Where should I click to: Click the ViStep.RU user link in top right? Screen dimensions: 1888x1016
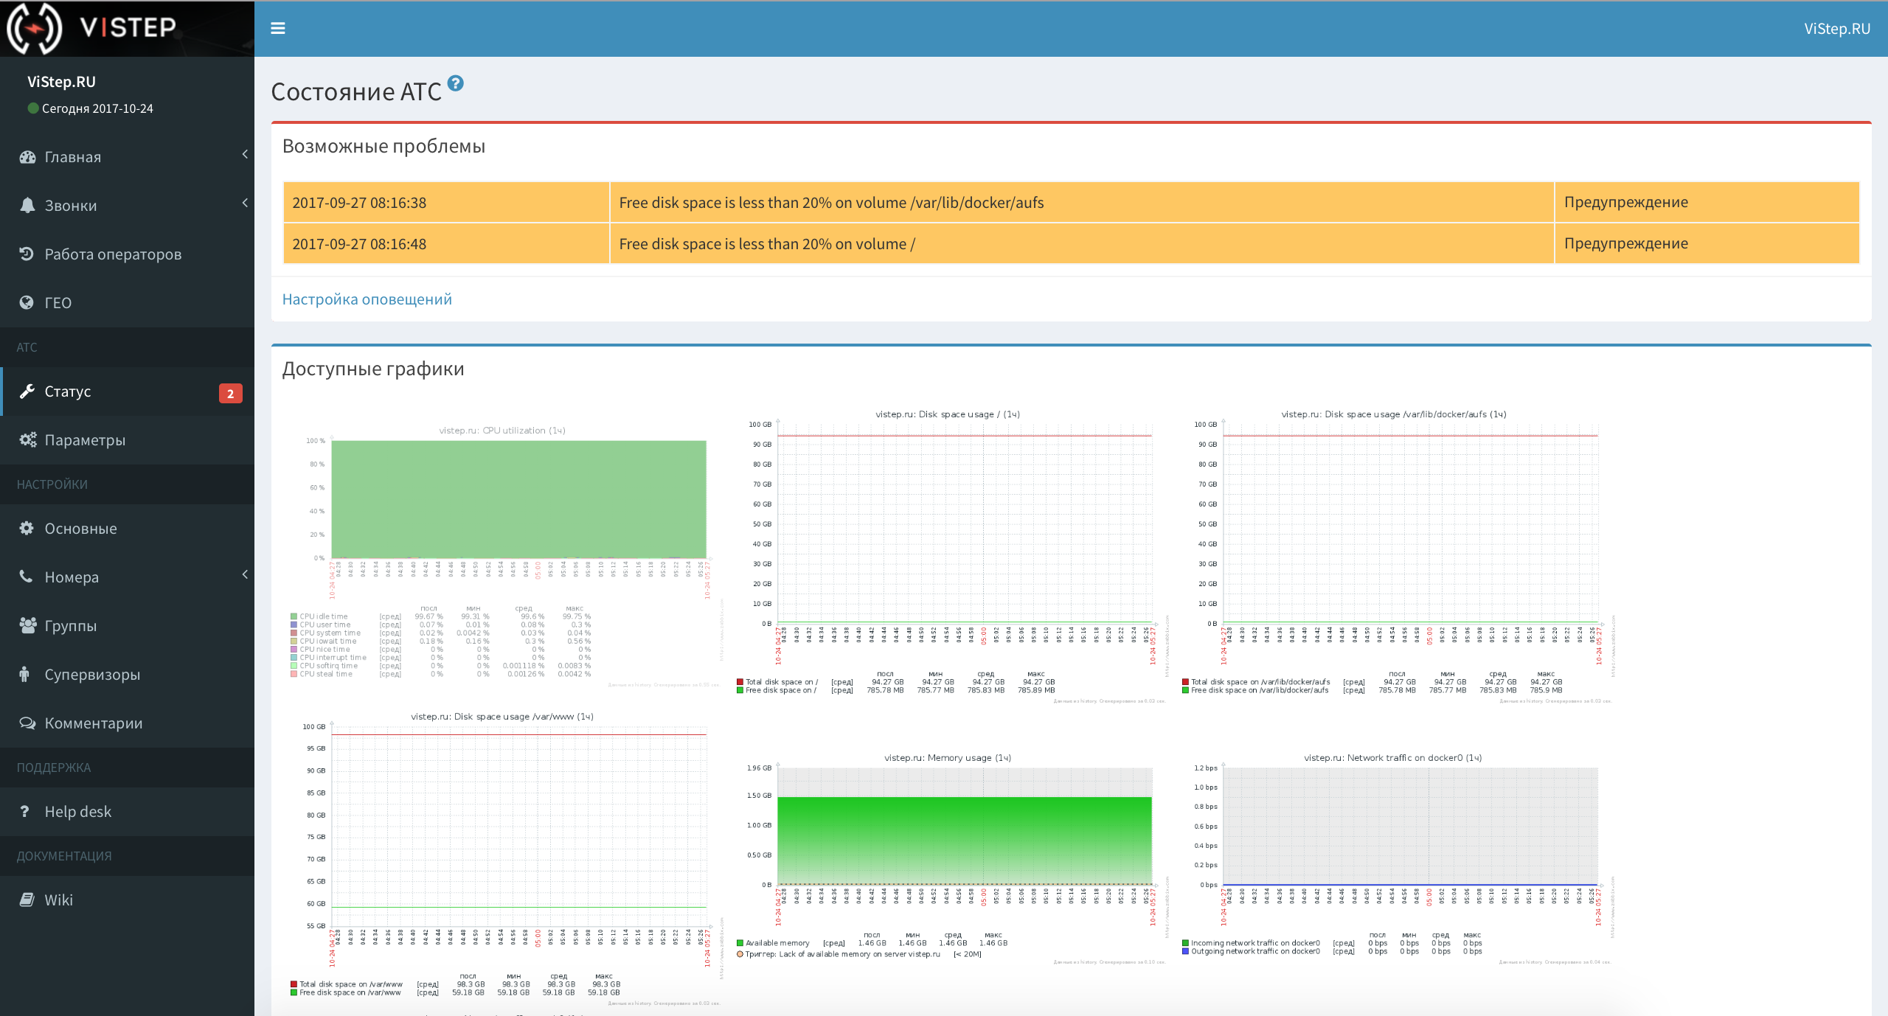coord(1836,28)
